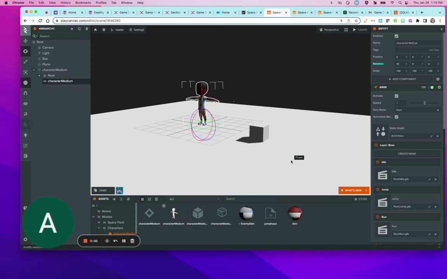This screenshot has width=447, height=279.
Task: Expand the Space Pack folder
Action: pos(99,222)
